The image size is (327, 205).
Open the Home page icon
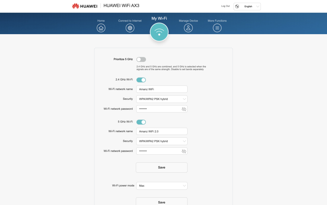click(101, 28)
